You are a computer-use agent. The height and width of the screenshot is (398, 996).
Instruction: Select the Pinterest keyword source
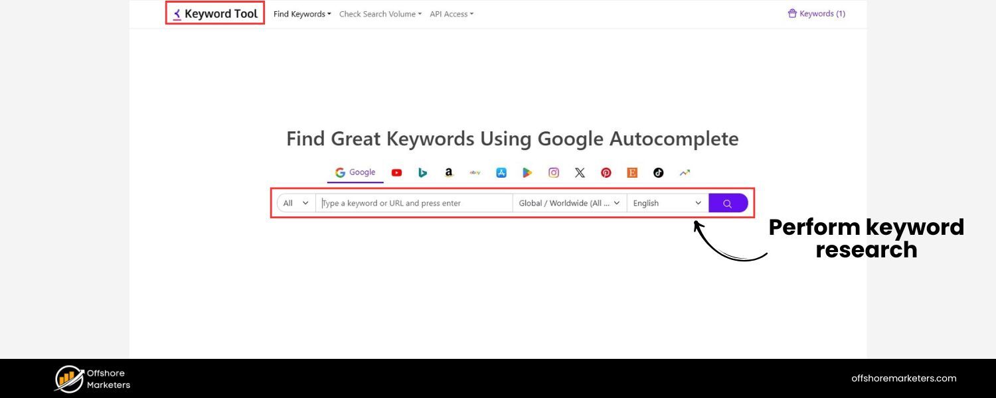(x=606, y=172)
